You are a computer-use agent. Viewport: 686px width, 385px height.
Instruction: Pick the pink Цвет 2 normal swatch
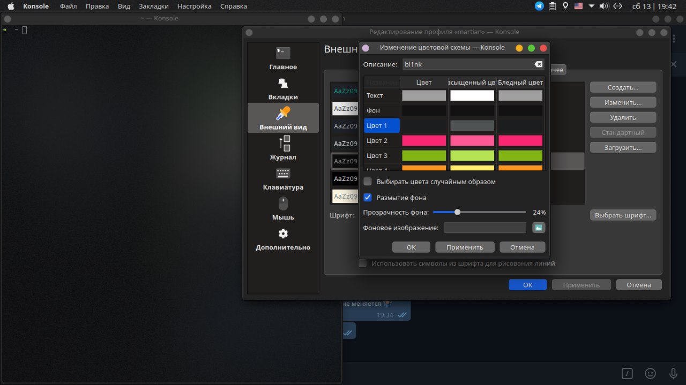point(424,140)
